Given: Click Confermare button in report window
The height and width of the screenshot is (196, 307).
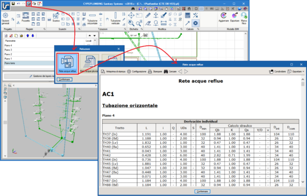Looking at the screenshot, I should pyautogui.click(x=202, y=191).
